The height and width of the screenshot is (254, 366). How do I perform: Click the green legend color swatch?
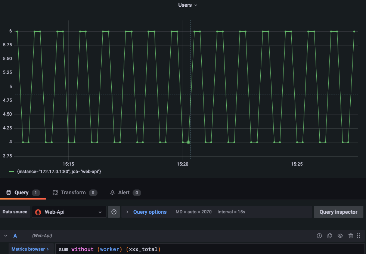coord(12,172)
